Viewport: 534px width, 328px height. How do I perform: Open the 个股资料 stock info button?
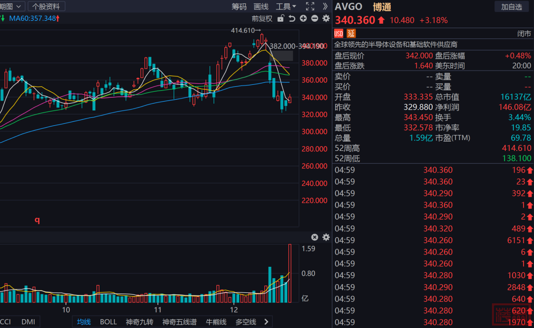pos(46,6)
